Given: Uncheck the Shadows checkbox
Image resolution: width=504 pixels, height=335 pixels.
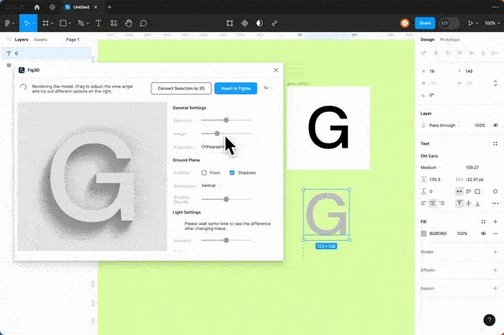Looking at the screenshot, I should point(232,173).
